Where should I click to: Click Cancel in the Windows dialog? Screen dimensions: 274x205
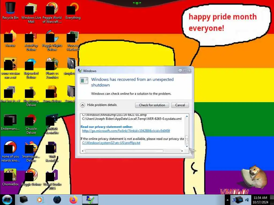point(180,105)
